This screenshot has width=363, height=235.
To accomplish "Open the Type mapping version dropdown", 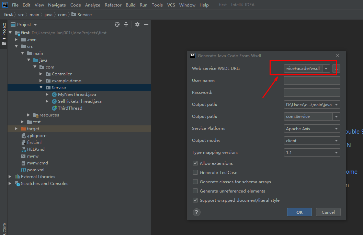I will (336, 152).
